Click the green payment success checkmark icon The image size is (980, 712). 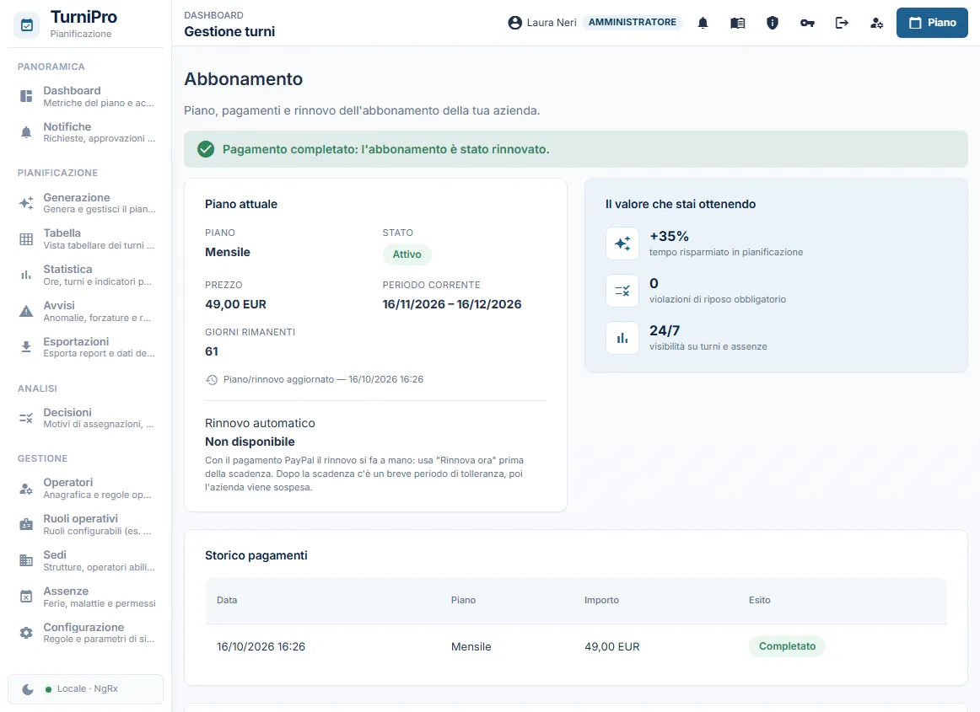[206, 149]
